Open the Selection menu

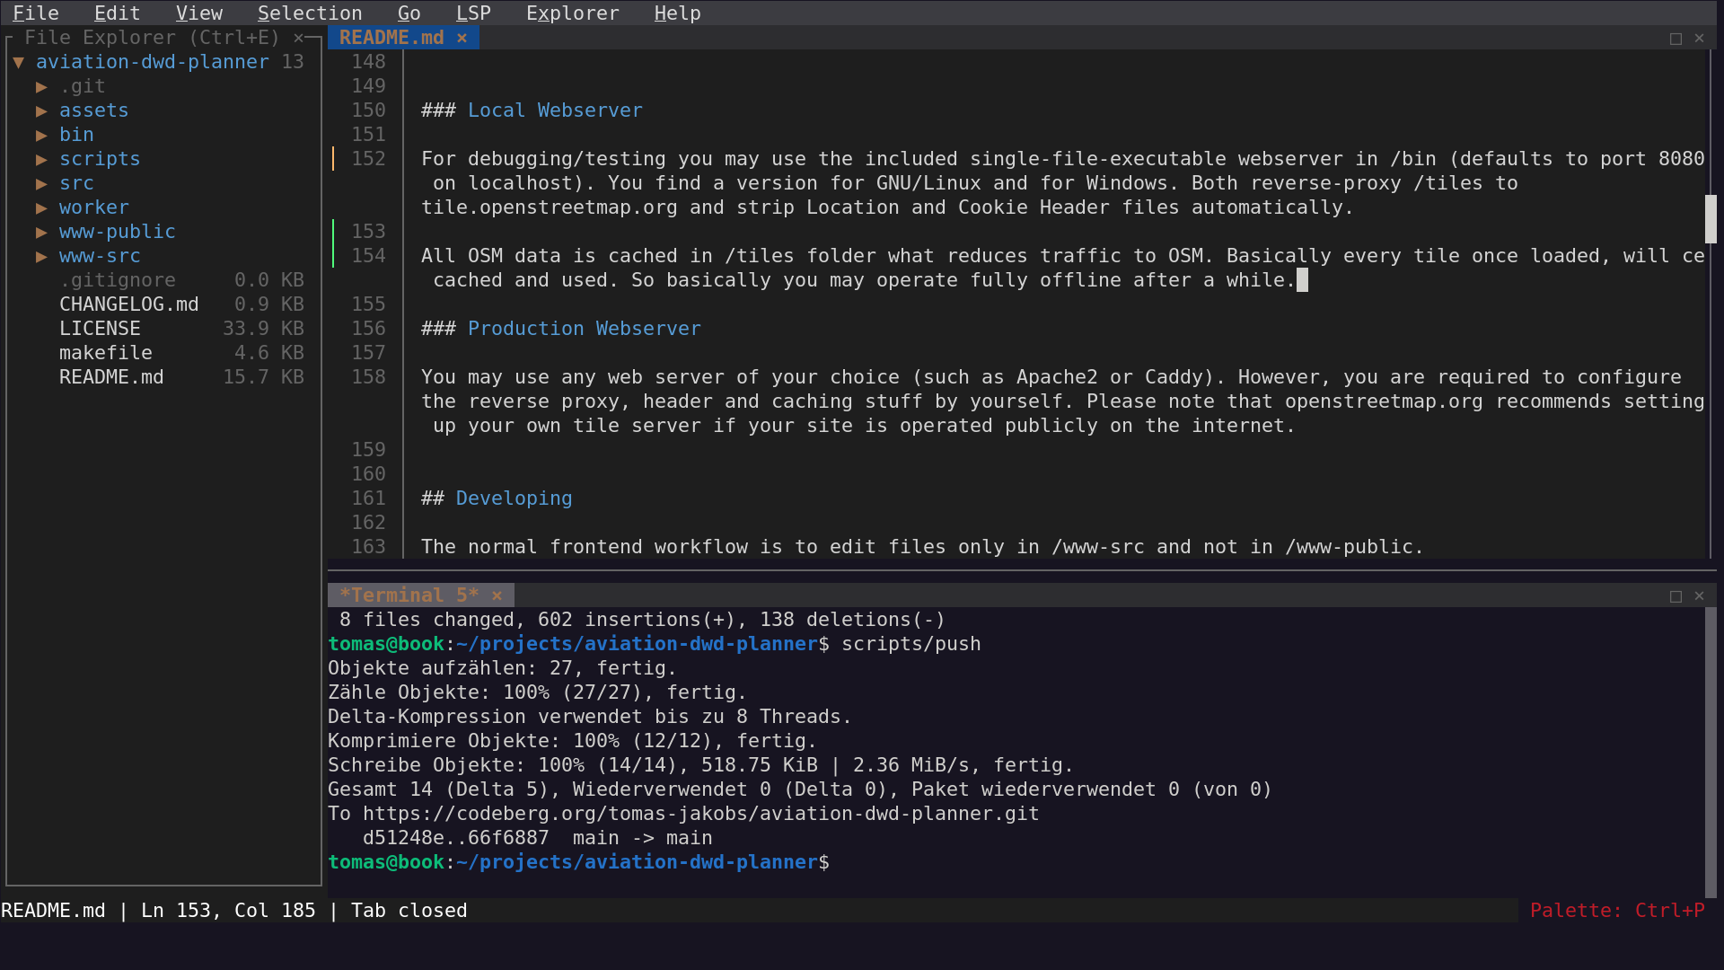click(310, 13)
